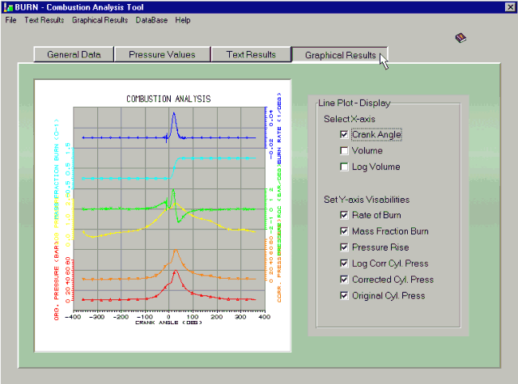518x384 pixels.
Task: Uncheck Original Cyl. Press checkbox
Action: (344, 295)
